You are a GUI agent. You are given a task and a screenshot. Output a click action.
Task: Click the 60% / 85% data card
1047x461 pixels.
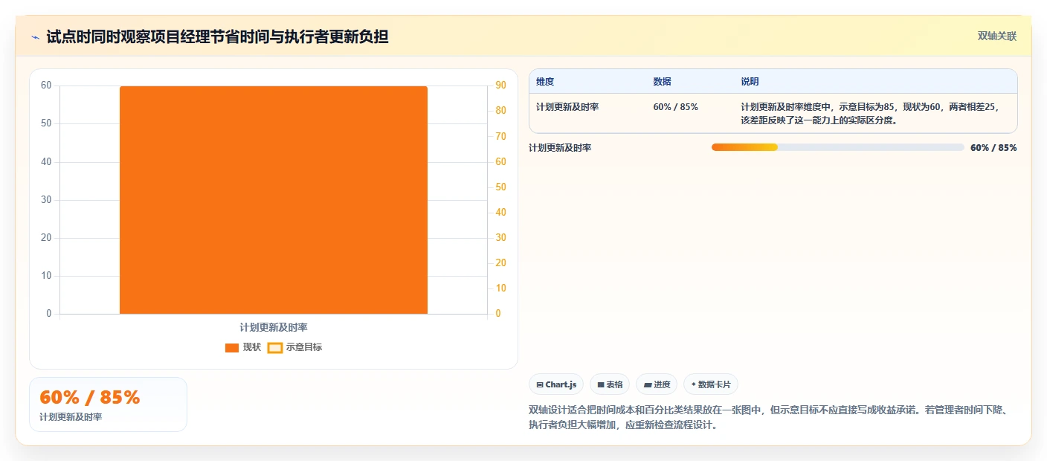click(x=108, y=404)
